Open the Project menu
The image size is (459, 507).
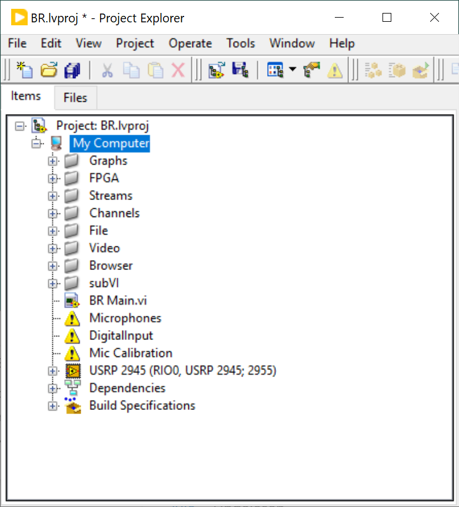(135, 44)
